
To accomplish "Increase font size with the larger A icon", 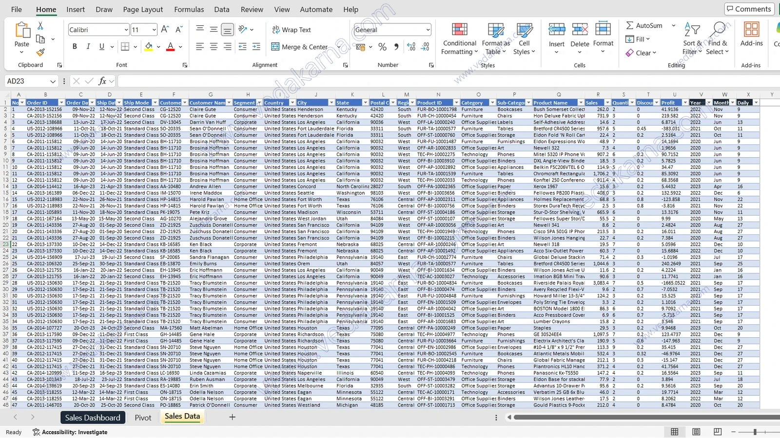I will click(165, 30).
